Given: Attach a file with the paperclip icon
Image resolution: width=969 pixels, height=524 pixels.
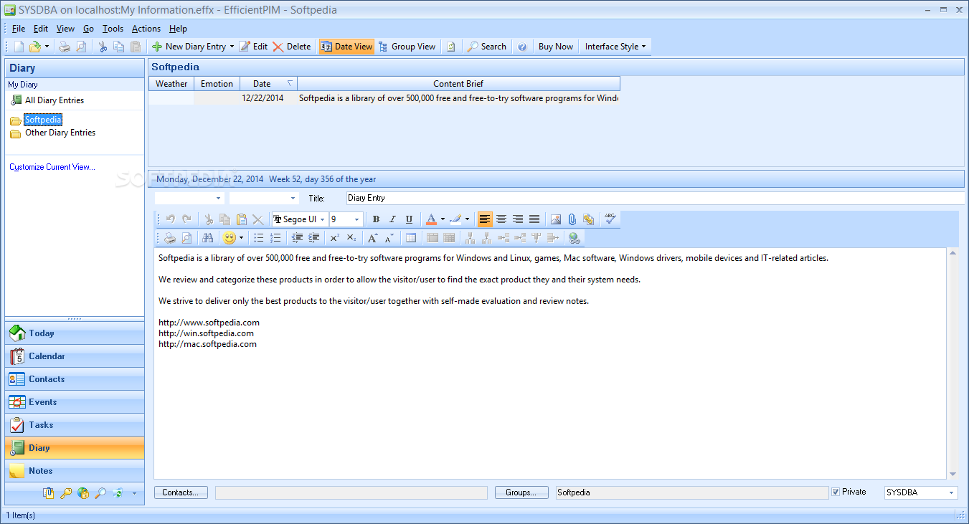Looking at the screenshot, I should click(572, 219).
